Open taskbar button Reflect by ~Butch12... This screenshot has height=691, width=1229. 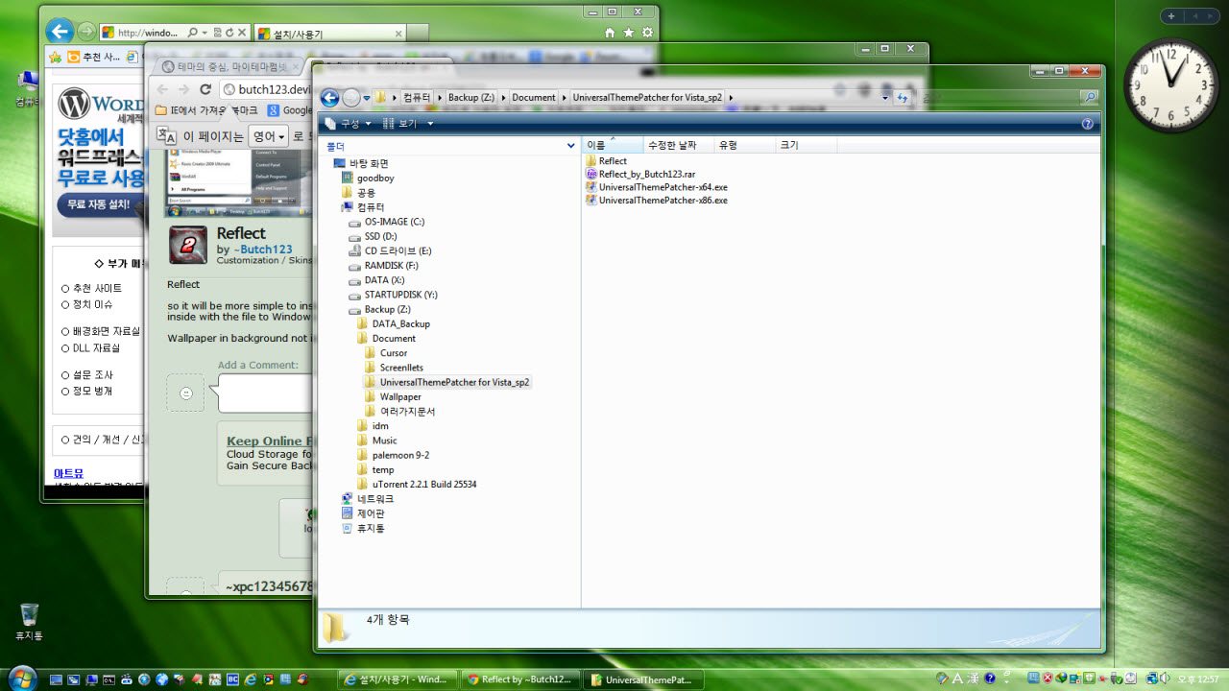520,679
